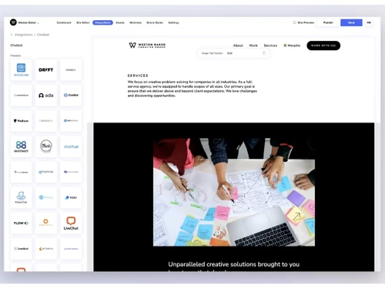The height and width of the screenshot is (289, 385).
Task: Select the ManyChat provider tile
Action: pyautogui.click(x=21, y=197)
